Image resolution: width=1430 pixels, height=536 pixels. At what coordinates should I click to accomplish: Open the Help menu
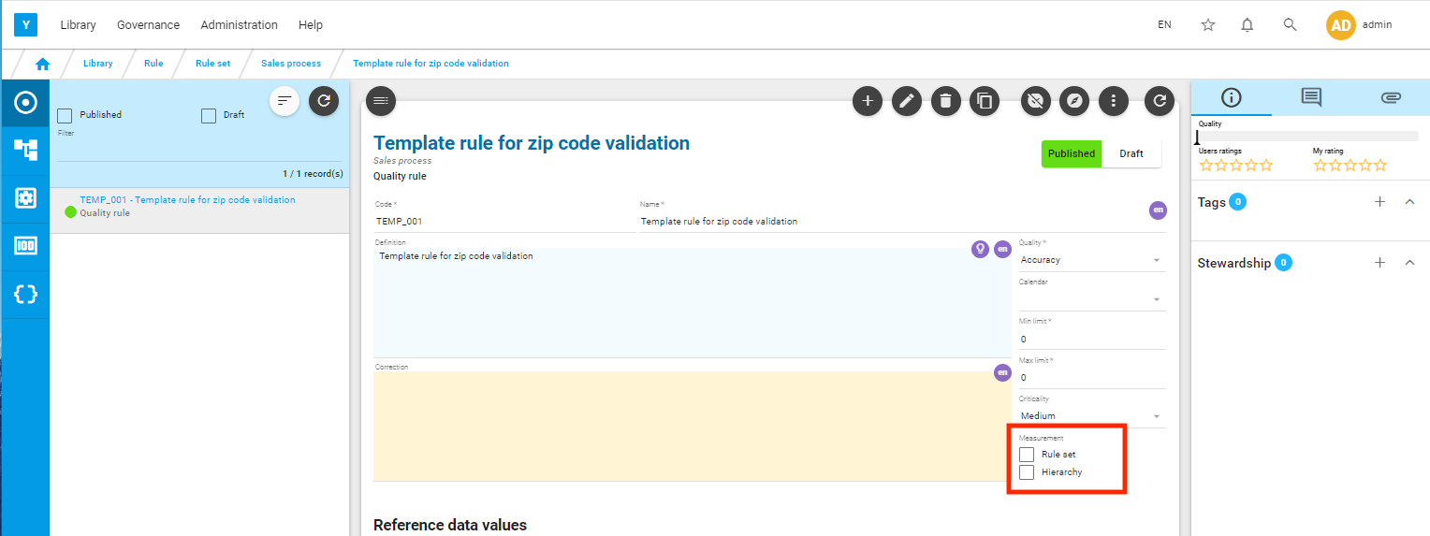pos(311,25)
